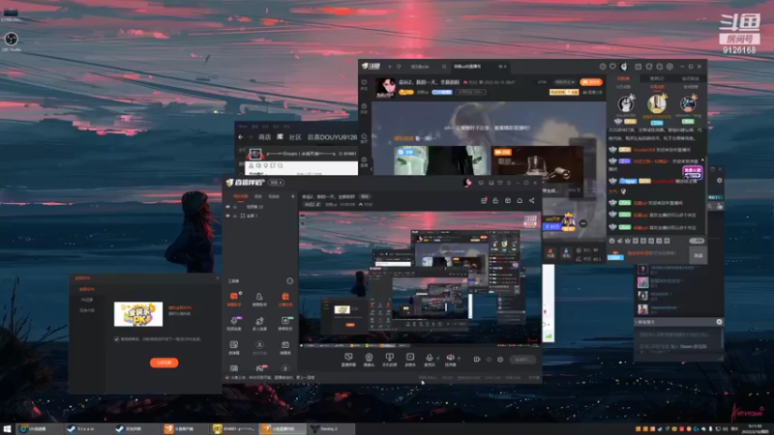Open Steam community tab 社区
This screenshot has width=774, height=435.
click(295, 137)
